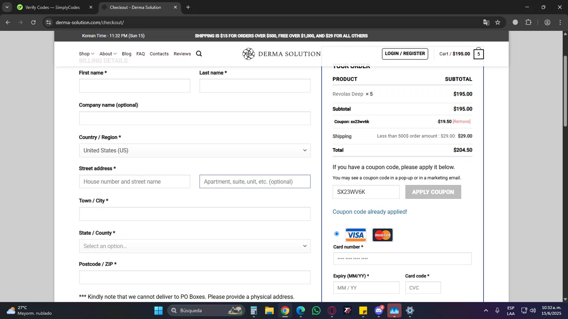Close the Checkout Derma Solution tab

click(175, 7)
